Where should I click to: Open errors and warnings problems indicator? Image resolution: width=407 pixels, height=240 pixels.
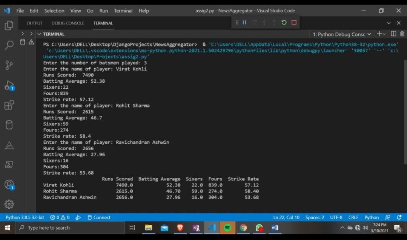pos(60,217)
